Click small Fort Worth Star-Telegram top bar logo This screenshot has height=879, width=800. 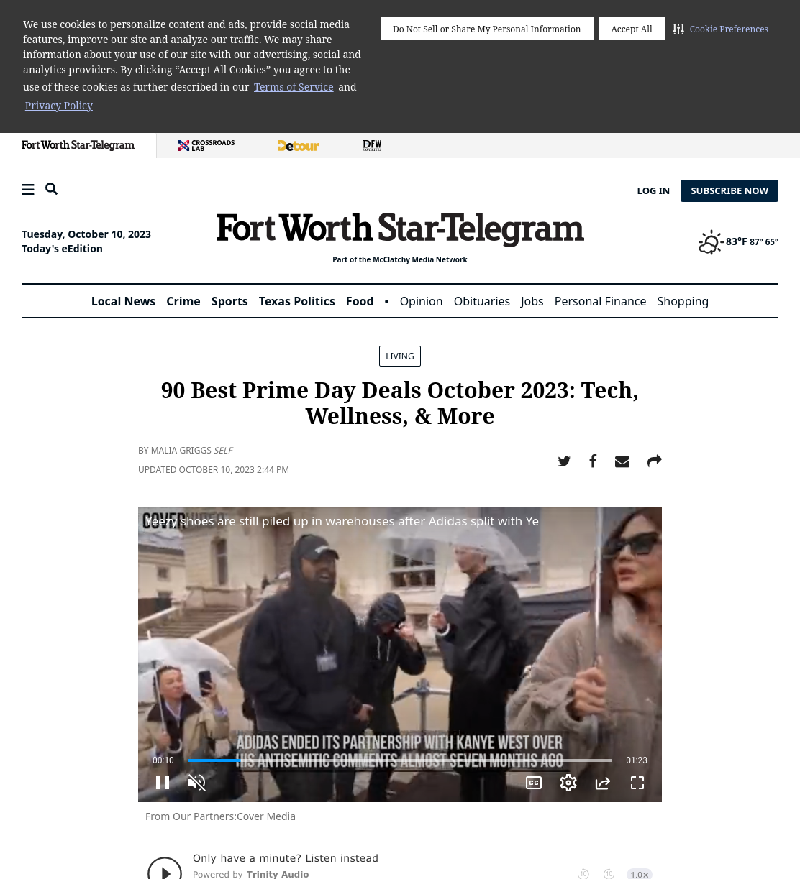(78, 145)
